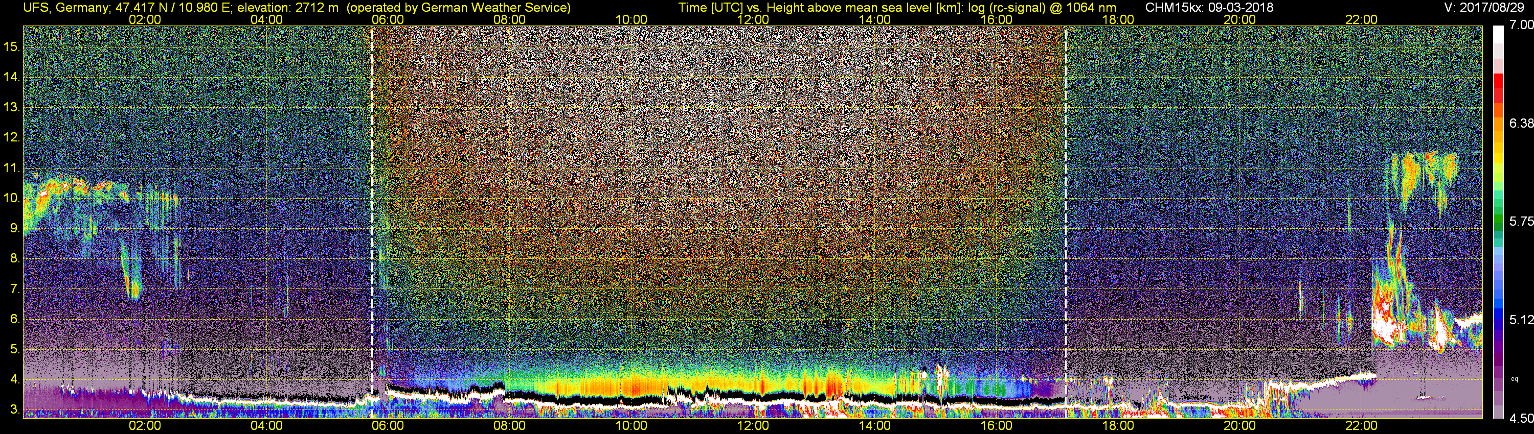Viewport: 1534px width, 434px height.
Task: Click the '5.75' colorbar value
Action: (1522, 221)
